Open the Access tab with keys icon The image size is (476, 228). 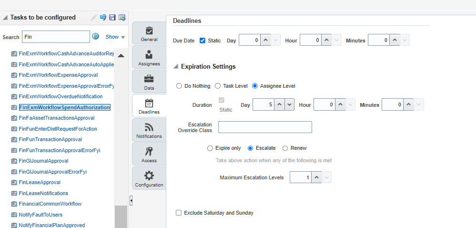(x=149, y=154)
